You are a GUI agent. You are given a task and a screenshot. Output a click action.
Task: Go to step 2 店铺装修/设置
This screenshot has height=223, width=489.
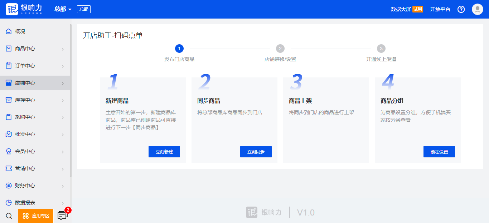pyautogui.click(x=280, y=49)
